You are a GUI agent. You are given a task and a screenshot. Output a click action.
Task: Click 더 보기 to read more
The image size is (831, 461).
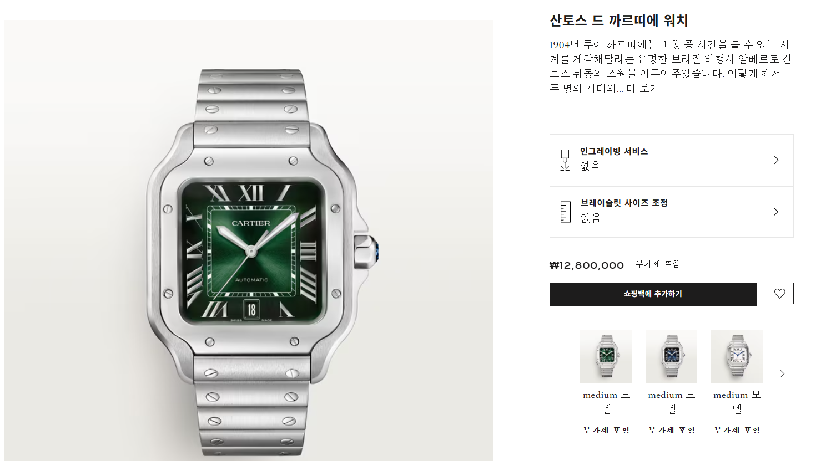tap(643, 88)
